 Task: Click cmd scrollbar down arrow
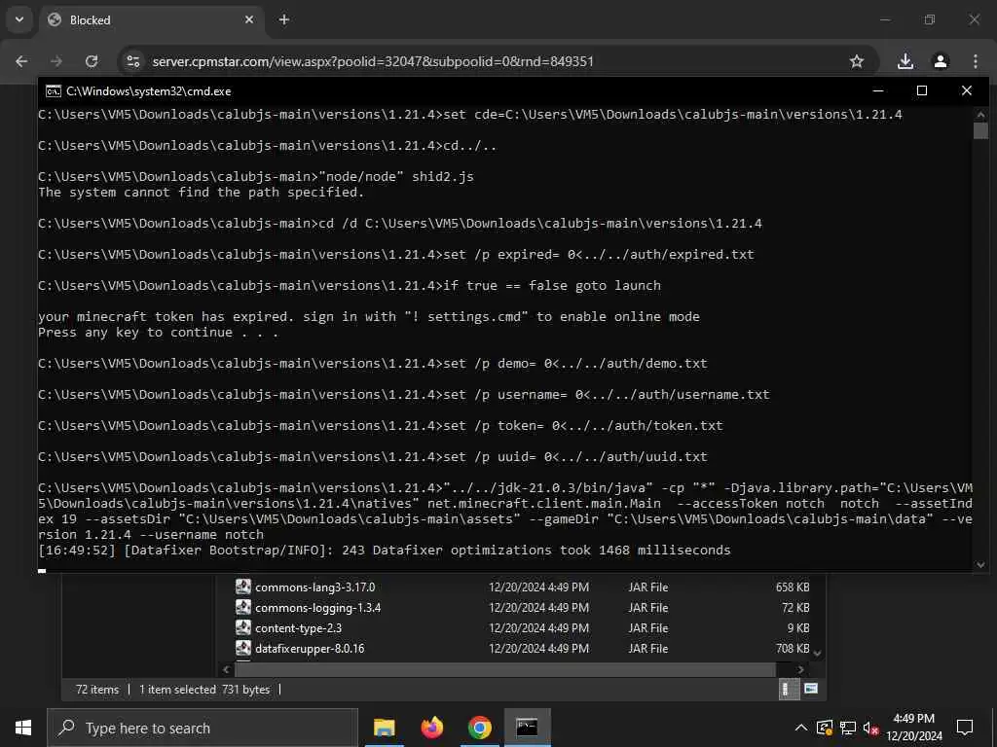(x=980, y=564)
